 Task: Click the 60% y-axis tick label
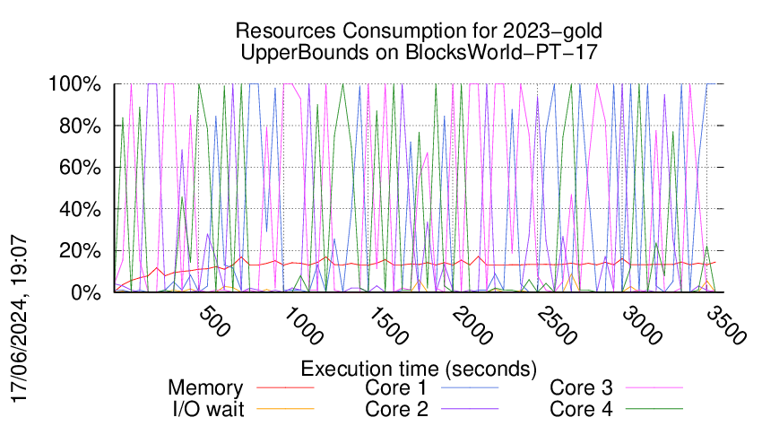click(80, 168)
